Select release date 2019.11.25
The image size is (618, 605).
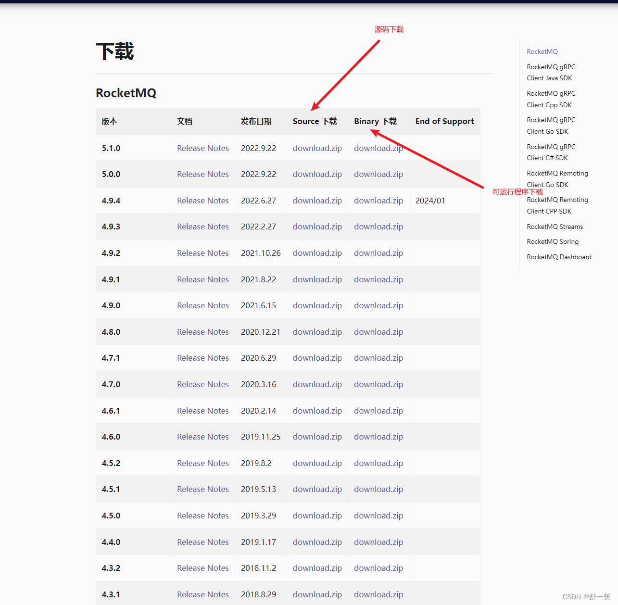pos(261,437)
